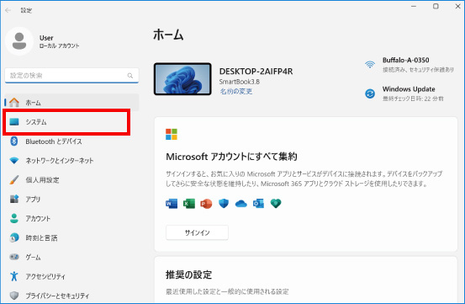
Task: Click the System monitor icon
Action: coord(14,122)
